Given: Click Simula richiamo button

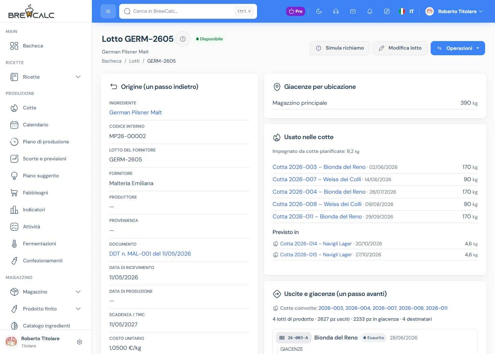Looking at the screenshot, I should [340, 48].
